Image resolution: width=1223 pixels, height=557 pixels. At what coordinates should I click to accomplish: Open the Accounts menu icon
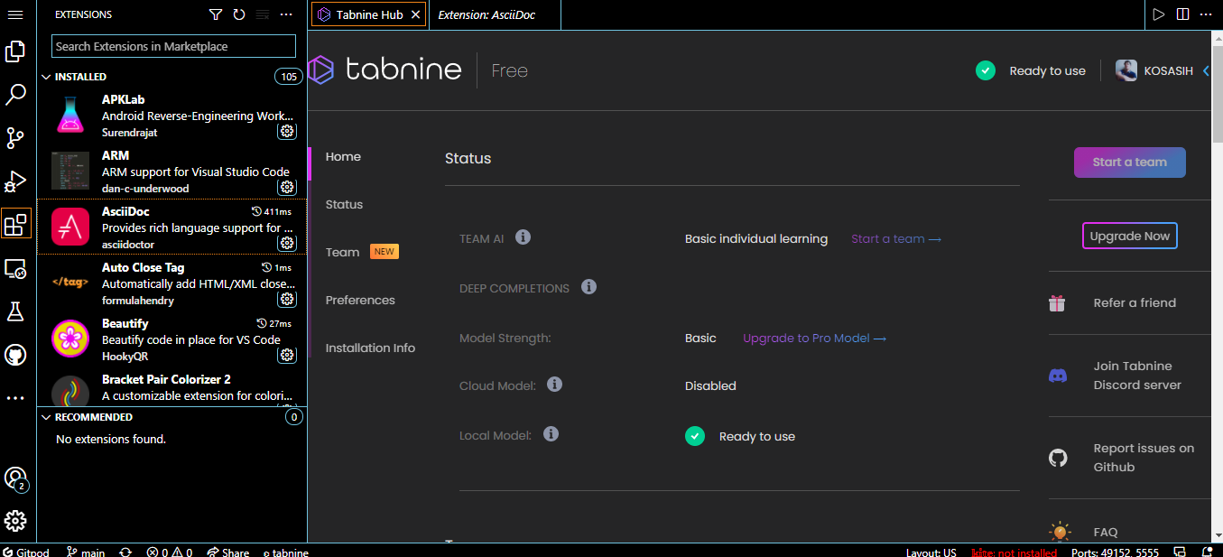click(15, 478)
